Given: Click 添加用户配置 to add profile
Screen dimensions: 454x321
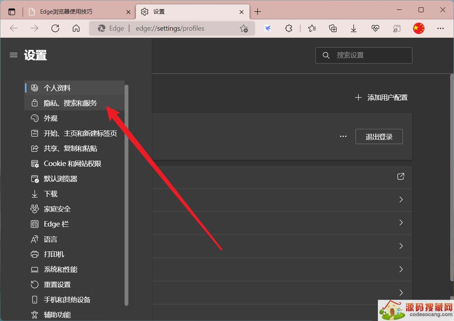Looking at the screenshot, I should [381, 98].
